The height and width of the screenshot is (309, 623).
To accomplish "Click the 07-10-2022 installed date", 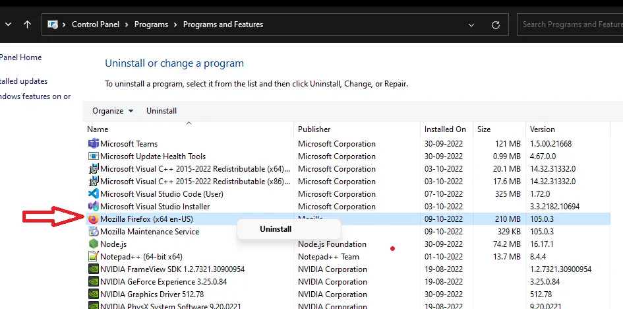I will (x=444, y=194).
